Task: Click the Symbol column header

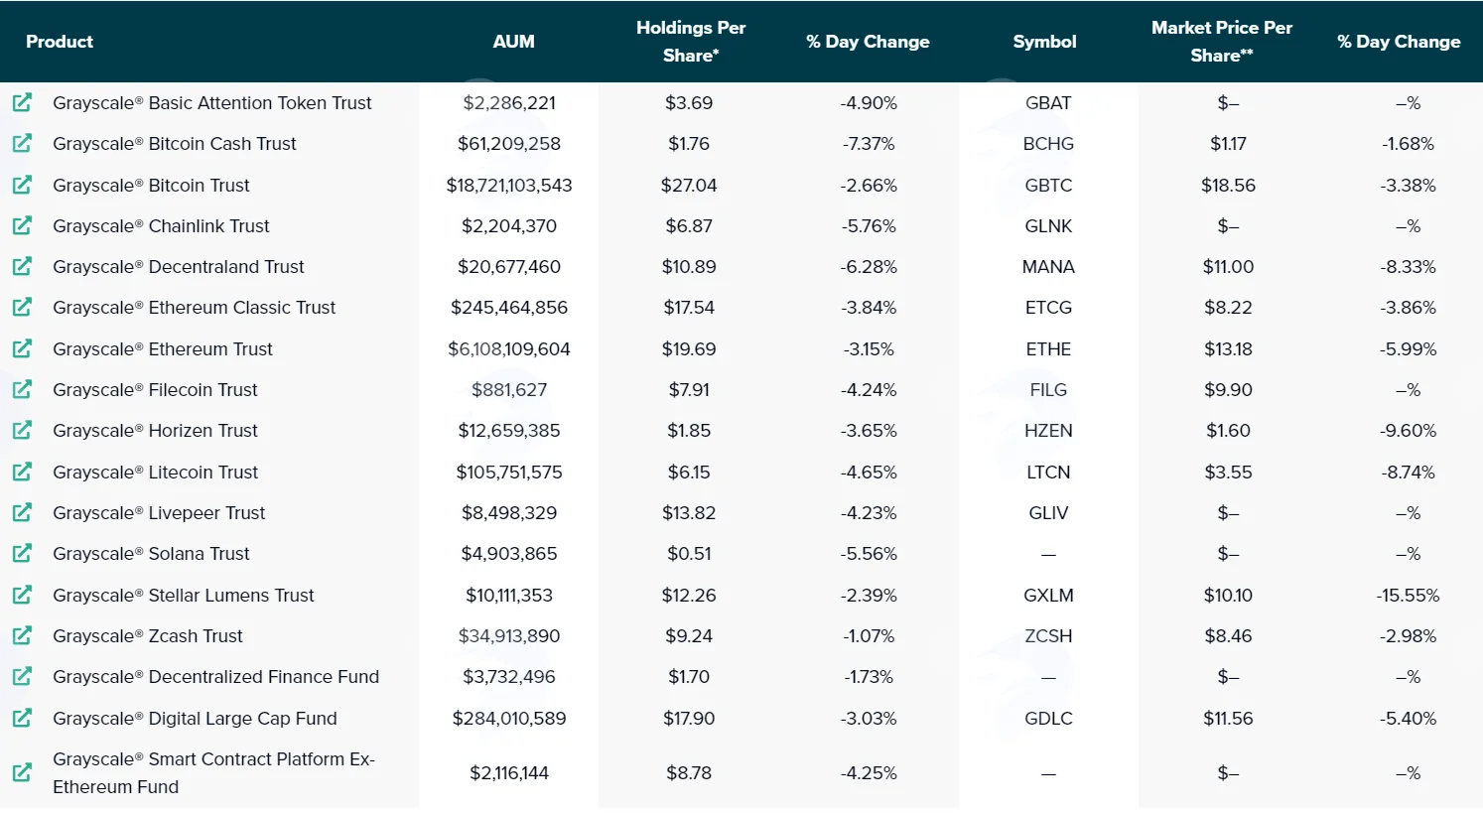Action: [x=1044, y=42]
